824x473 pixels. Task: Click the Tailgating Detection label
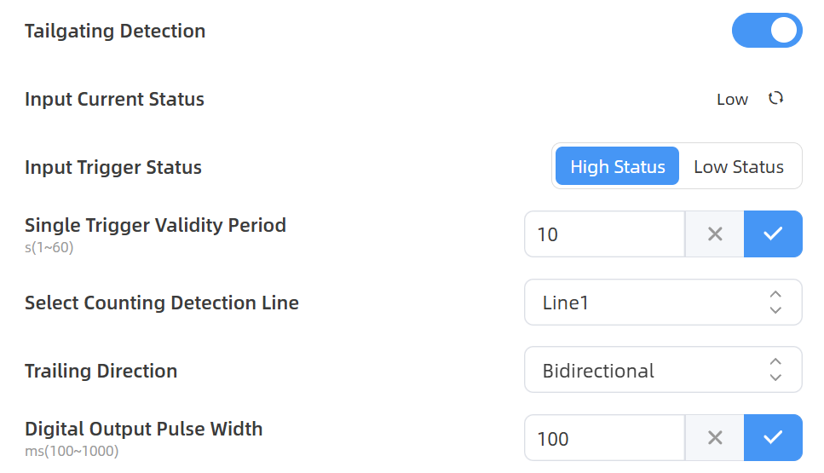[115, 32]
